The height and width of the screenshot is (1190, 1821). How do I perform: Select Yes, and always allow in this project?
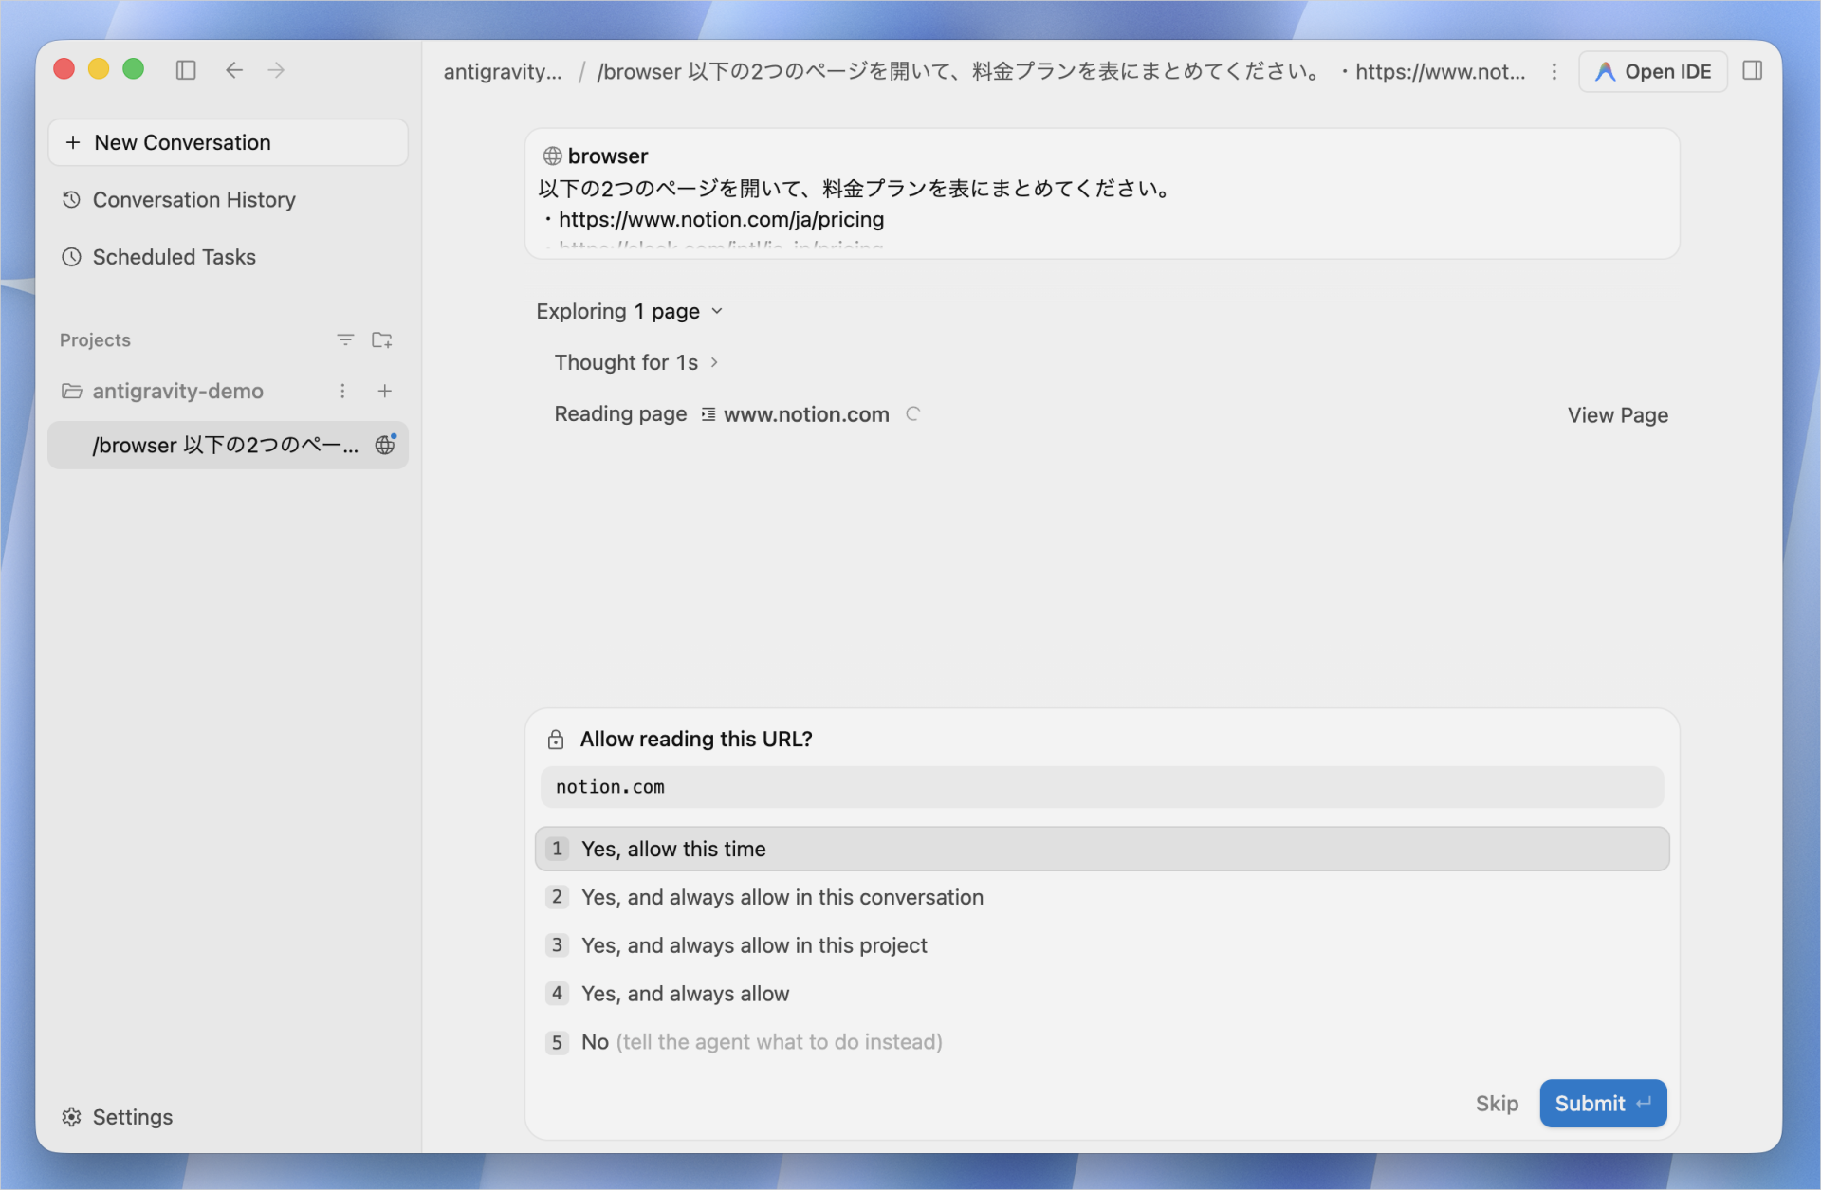(x=1101, y=945)
